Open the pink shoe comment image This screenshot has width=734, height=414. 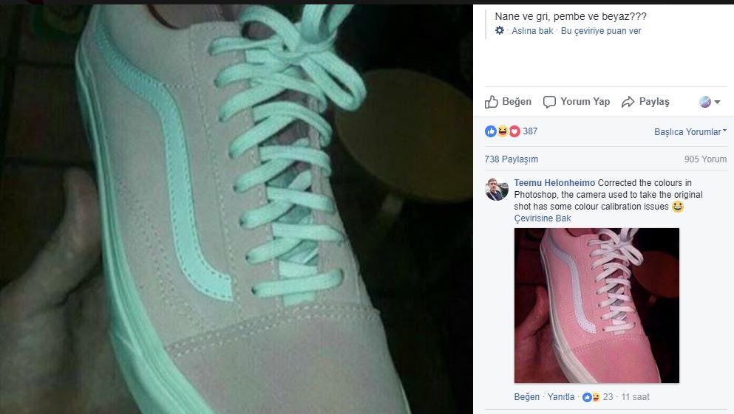click(x=597, y=306)
